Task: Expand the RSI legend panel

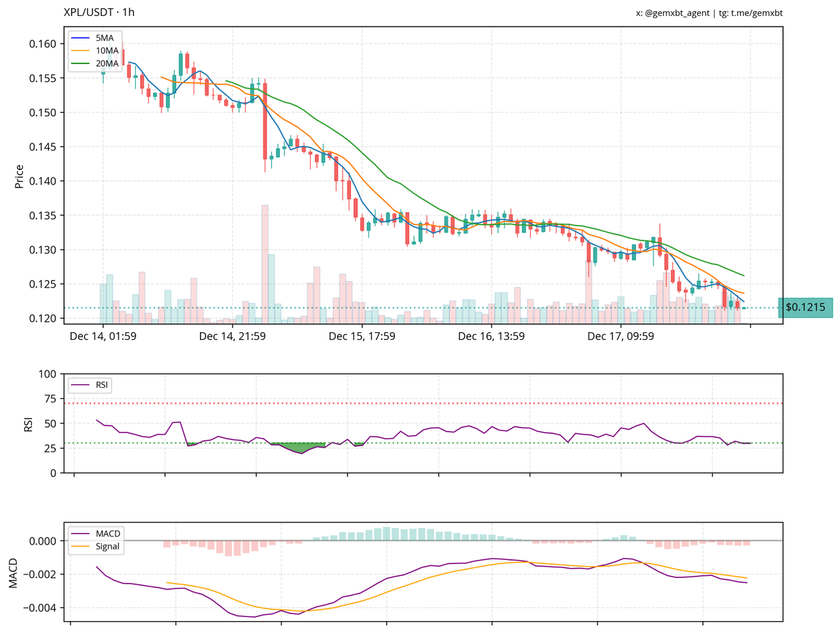Action: tap(89, 384)
